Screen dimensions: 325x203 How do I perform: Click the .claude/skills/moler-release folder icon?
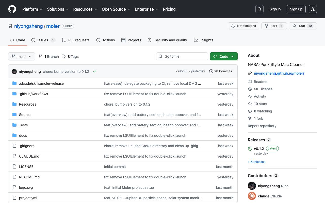pos(14,83)
